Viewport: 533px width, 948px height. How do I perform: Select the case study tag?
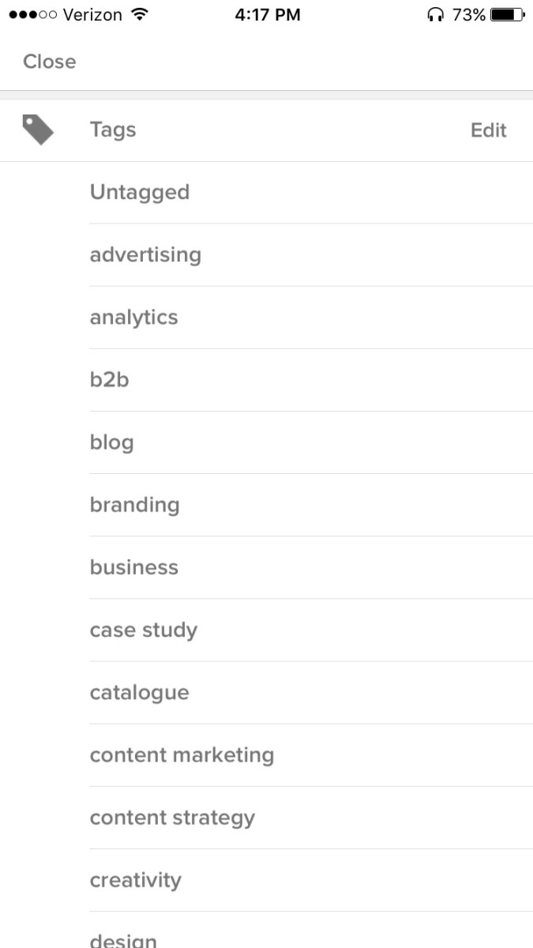coord(143,630)
